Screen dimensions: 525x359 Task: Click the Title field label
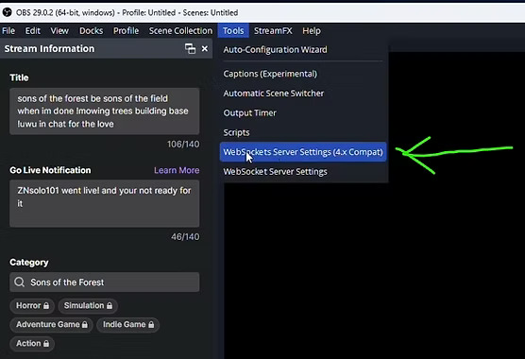pyautogui.click(x=19, y=77)
